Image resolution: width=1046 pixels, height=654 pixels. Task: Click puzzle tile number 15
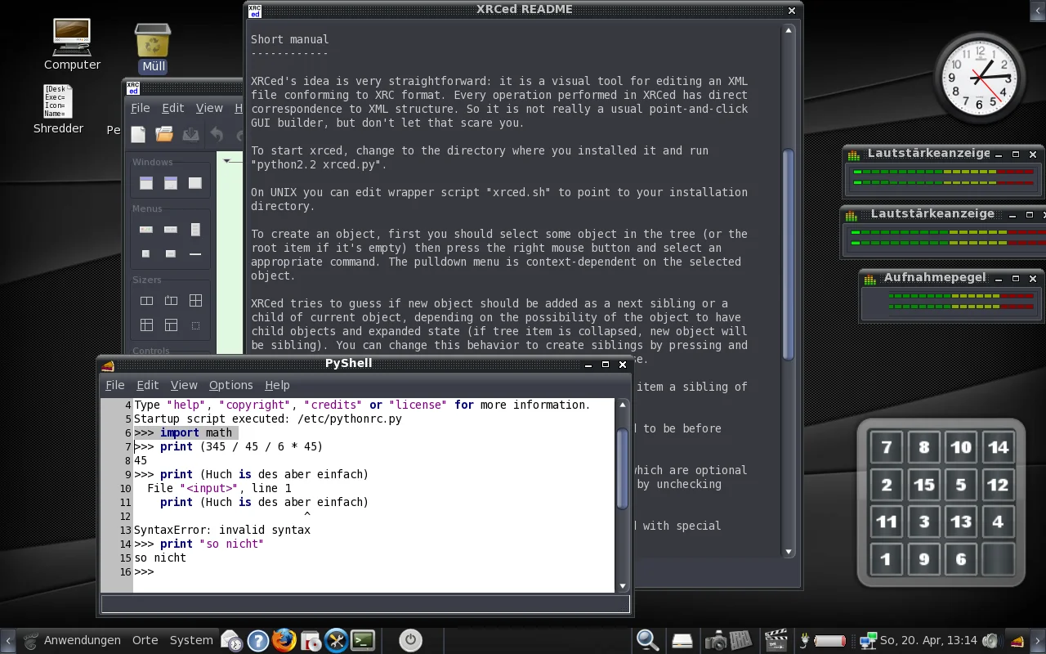click(x=923, y=485)
